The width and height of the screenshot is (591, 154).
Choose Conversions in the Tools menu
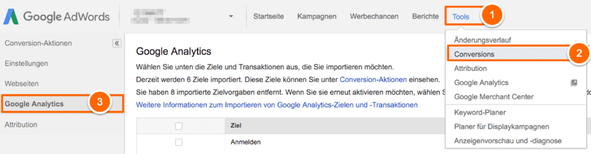[x=474, y=54]
